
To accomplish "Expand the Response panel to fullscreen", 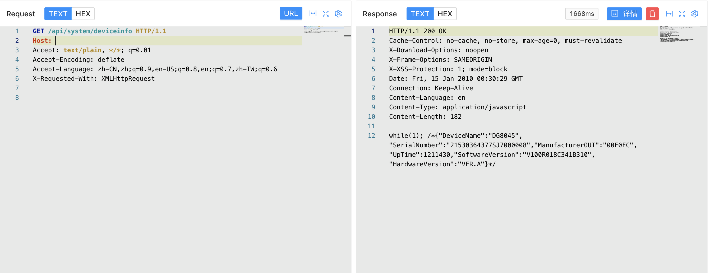I will click(x=682, y=14).
